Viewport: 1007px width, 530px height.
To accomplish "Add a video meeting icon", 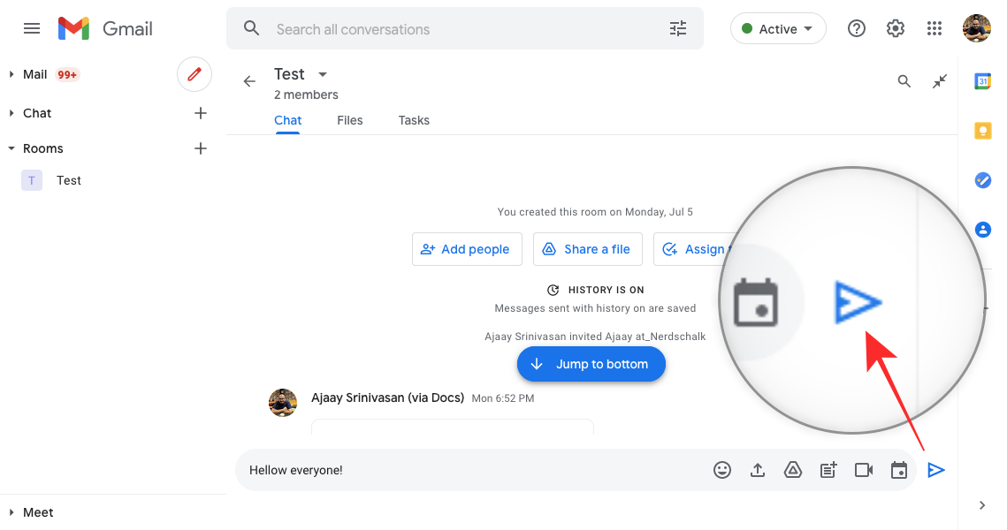I will pyautogui.click(x=864, y=470).
